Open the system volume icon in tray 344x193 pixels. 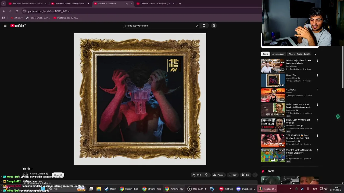326,189
